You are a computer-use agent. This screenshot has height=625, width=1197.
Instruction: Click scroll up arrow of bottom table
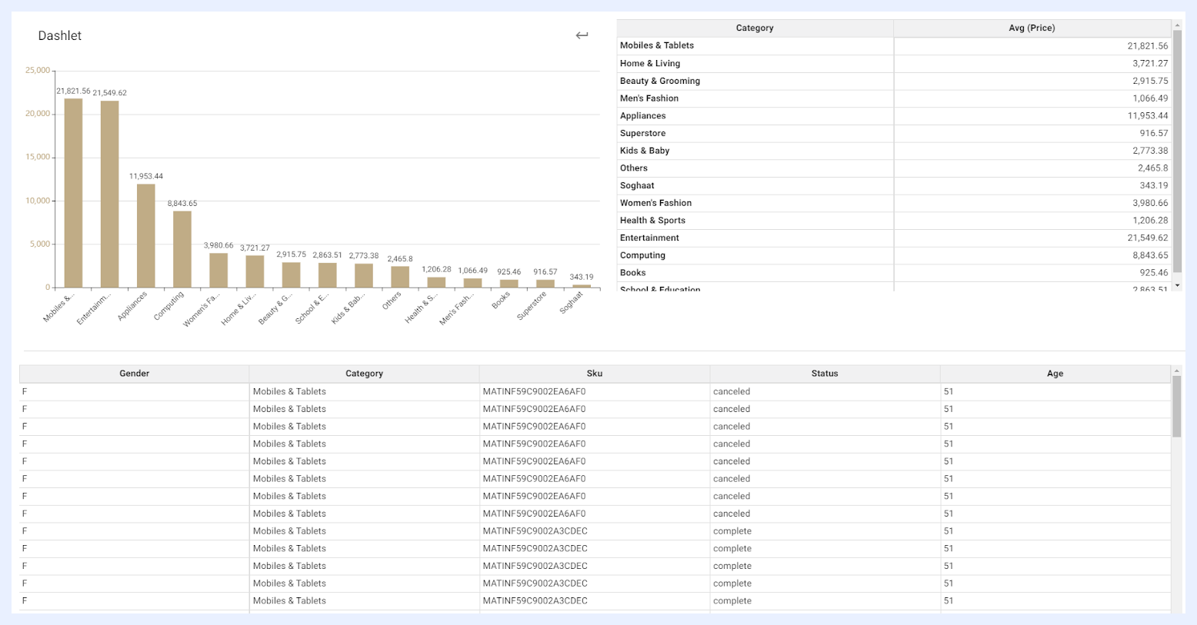point(1176,371)
